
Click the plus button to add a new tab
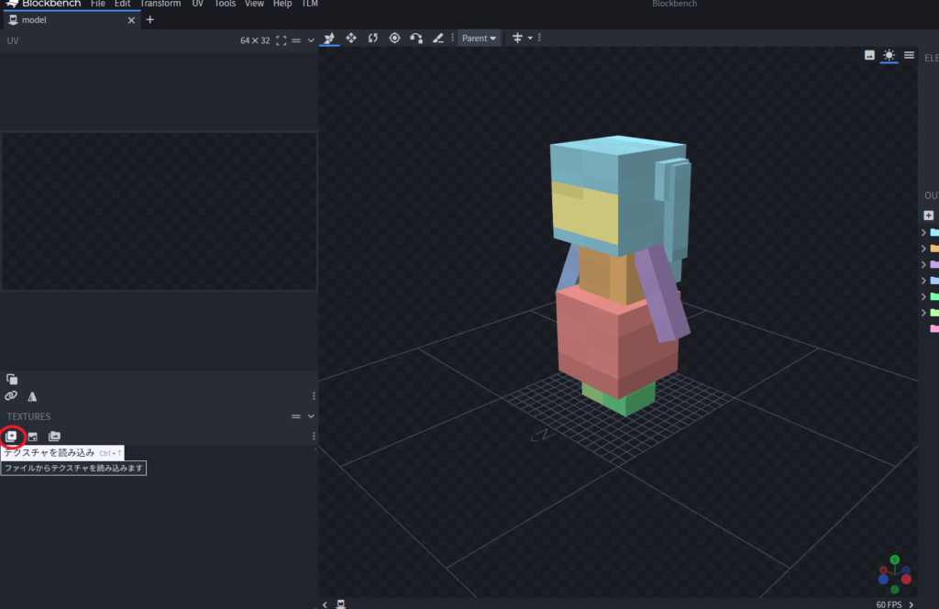[x=150, y=20]
